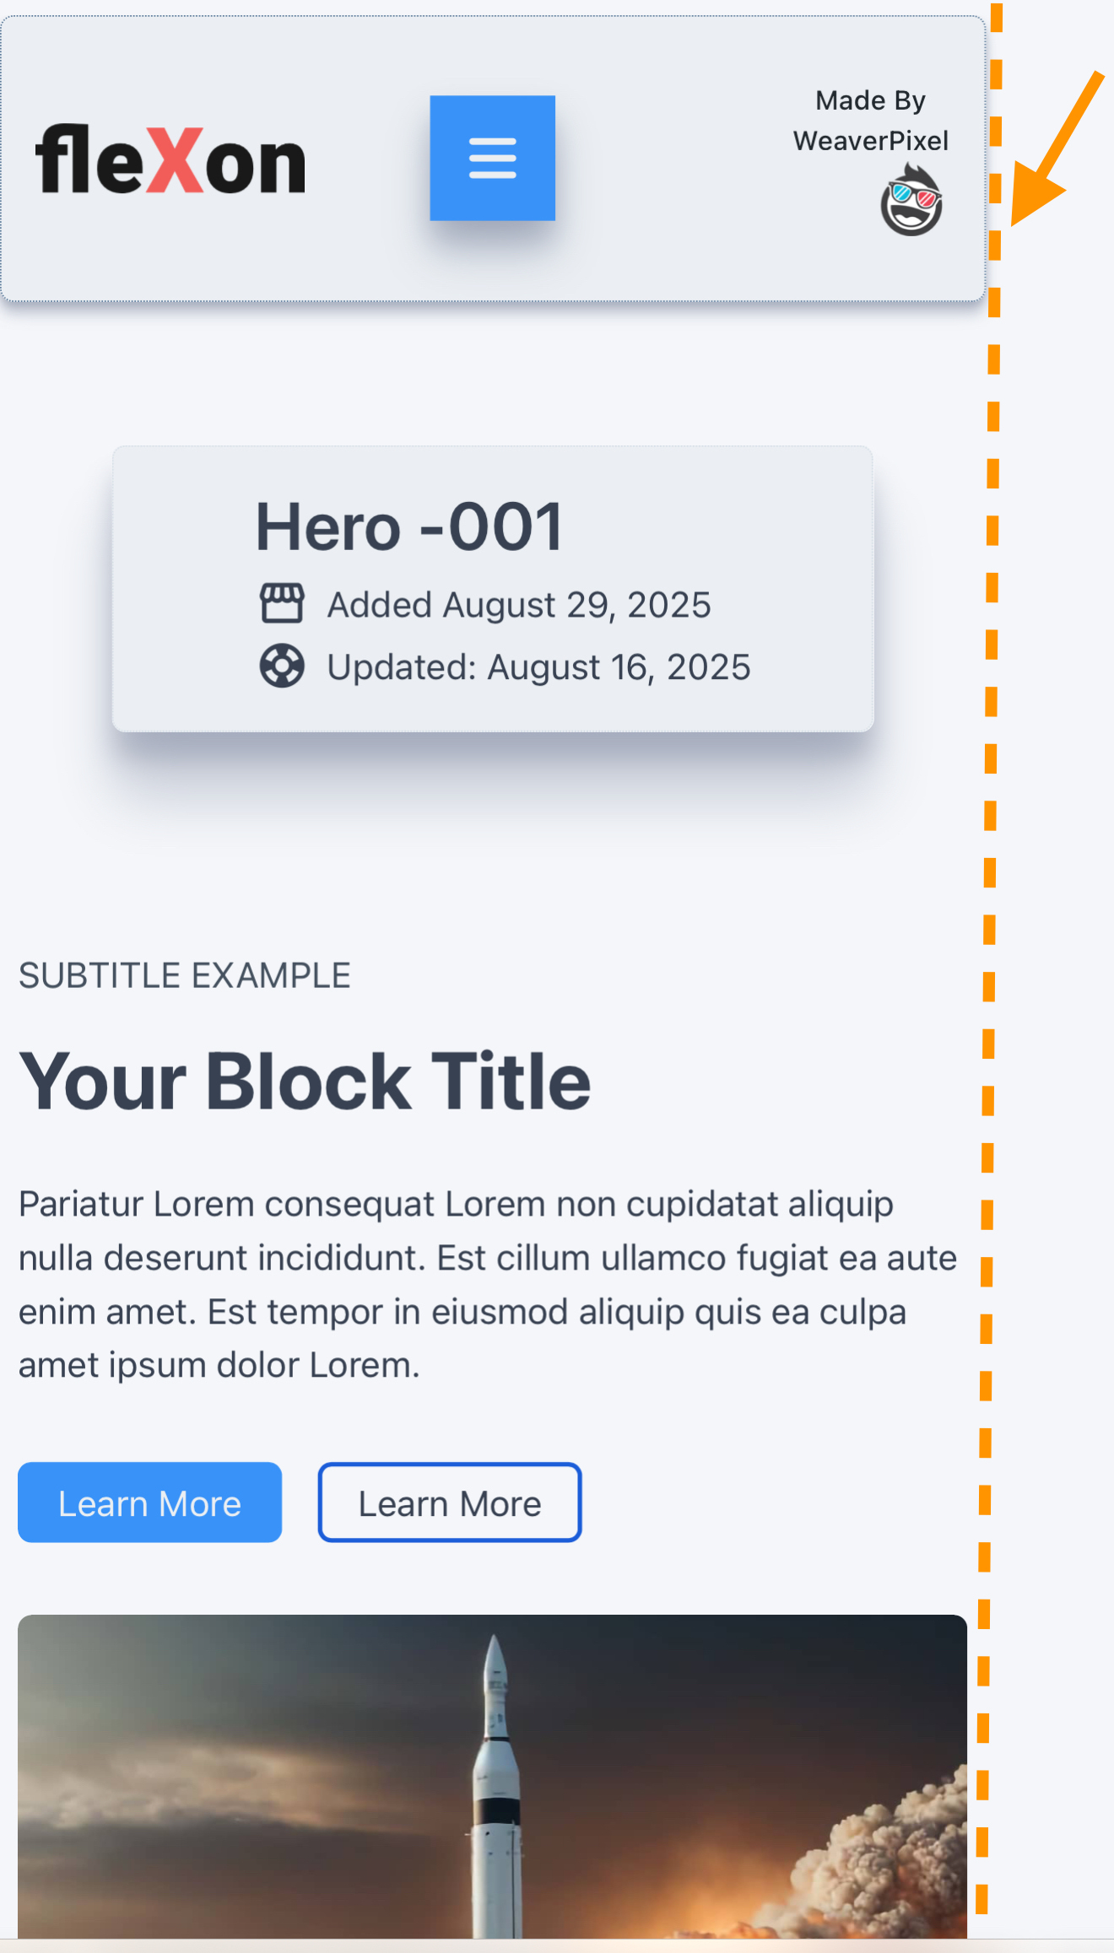Click the lifebuoy icon beside Updated date
Image resolution: width=1114 pixels, height=1953 pixels.
282,666
